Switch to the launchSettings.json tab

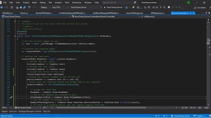pos(135,13)
